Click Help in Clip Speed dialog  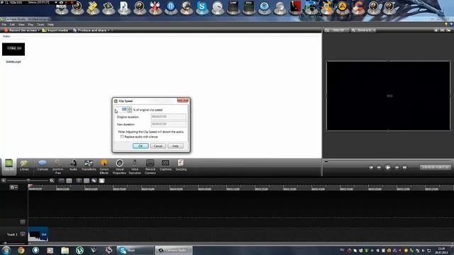[x=175, y=146]
